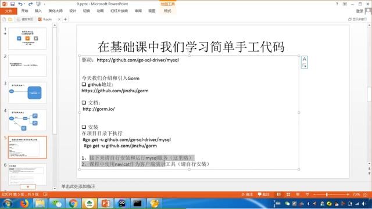Open the 审阅 Review ribbon tab
This screenshot has height=209, width=372.
(x=138, y=11)
